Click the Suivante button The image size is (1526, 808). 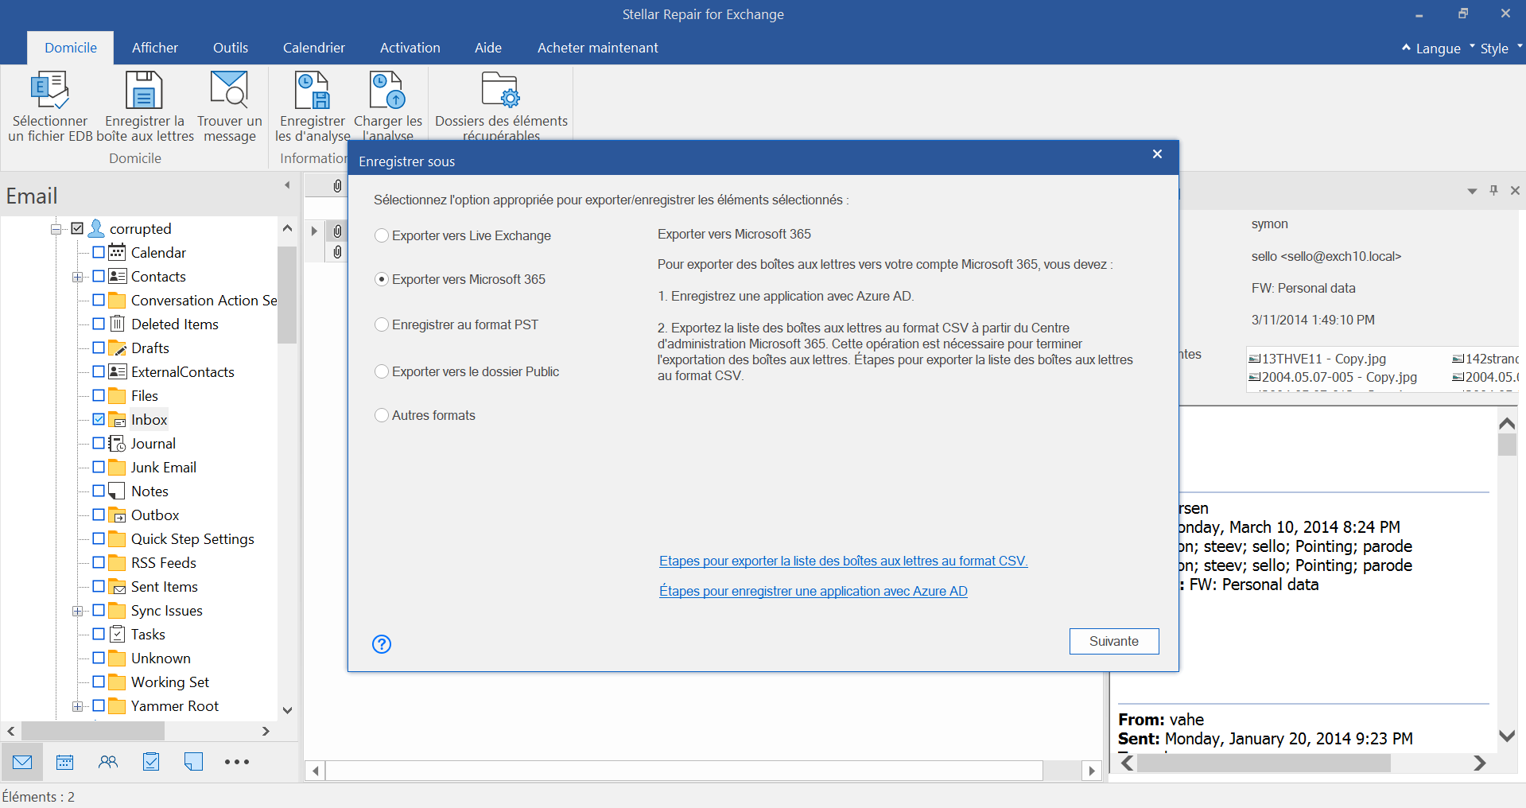(x=1114, y=642)
